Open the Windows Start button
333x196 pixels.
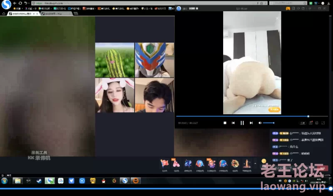pyautogui.click(x=4, y=181)
